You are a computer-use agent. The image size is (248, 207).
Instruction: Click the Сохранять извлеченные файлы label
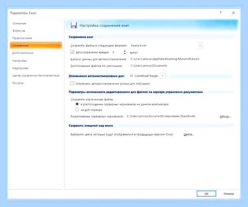pyautogui.click(x=92, y=99)
